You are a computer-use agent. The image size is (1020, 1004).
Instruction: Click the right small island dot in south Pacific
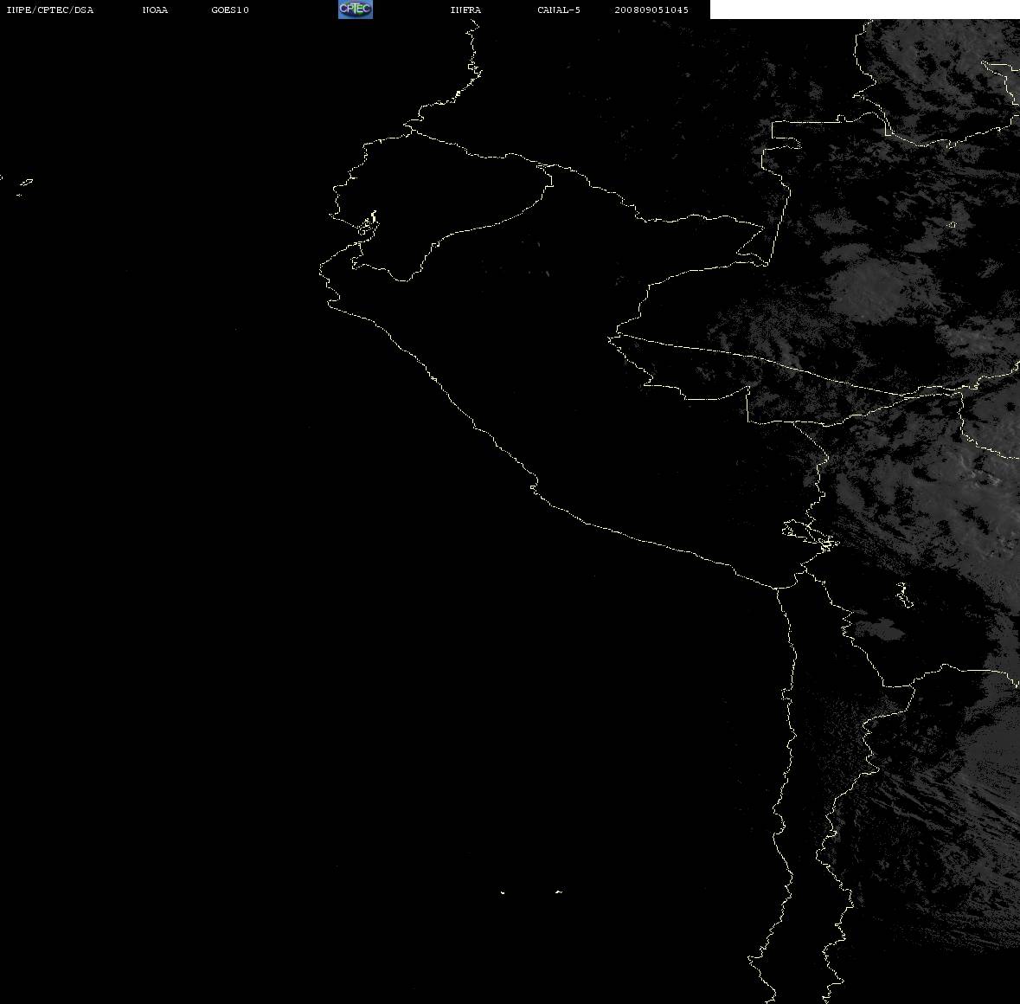[558, 891]
